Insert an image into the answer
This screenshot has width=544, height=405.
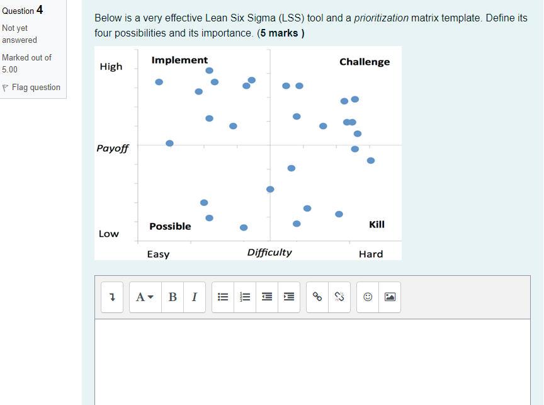click(x=389, y=297)
